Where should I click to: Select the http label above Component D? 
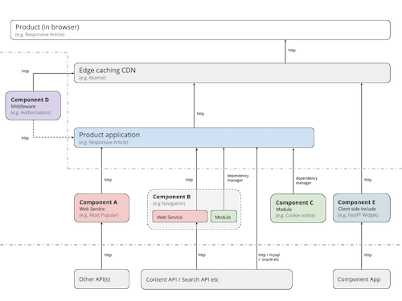(25, 71)
